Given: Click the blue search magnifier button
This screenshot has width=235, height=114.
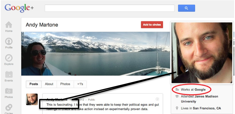Looking at the screenshot, I should click(186, 8).
